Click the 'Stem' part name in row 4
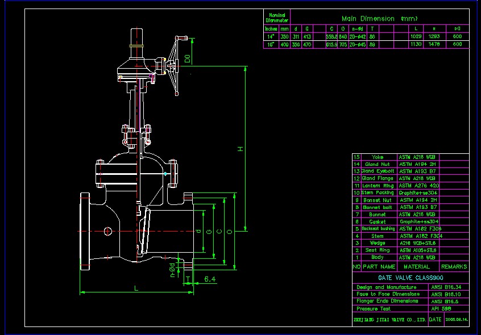Image resolution: width=481 pixels, height=335 pixels. pos(378,236)
